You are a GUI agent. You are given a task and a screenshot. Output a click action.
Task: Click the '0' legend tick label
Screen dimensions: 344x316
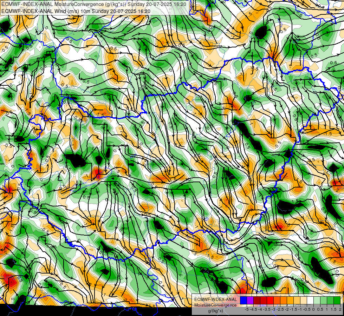313,309
